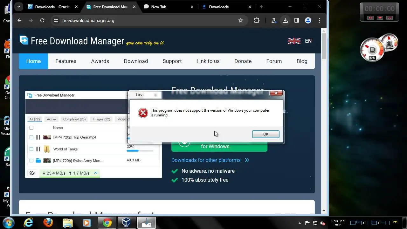
Task: Open Downloads for other platforms link
Action: point(210,160)
